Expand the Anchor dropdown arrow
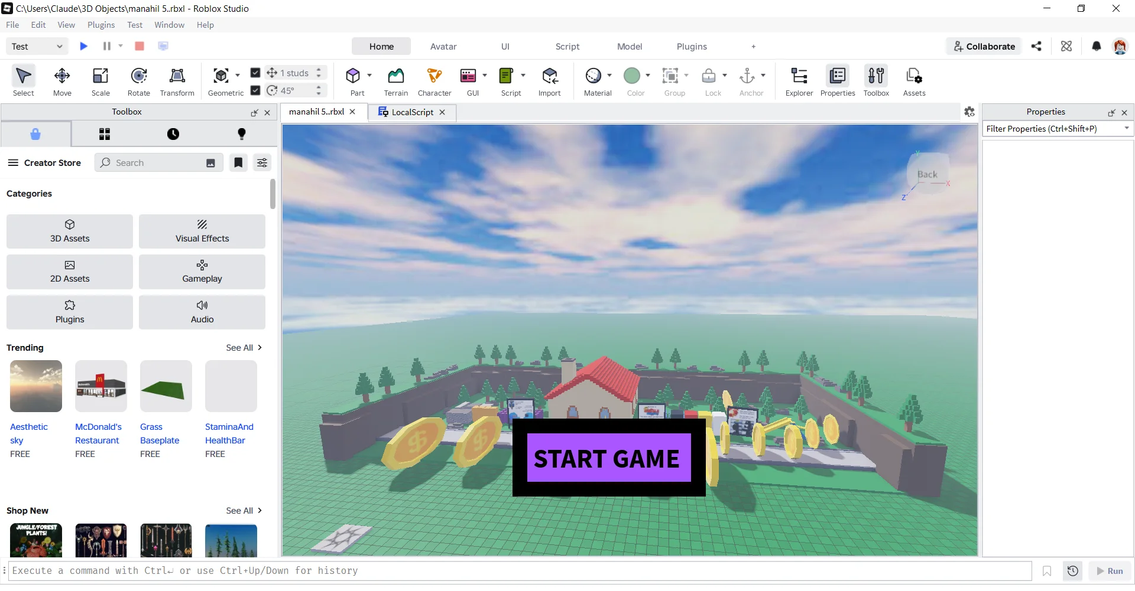 point(763,75)
